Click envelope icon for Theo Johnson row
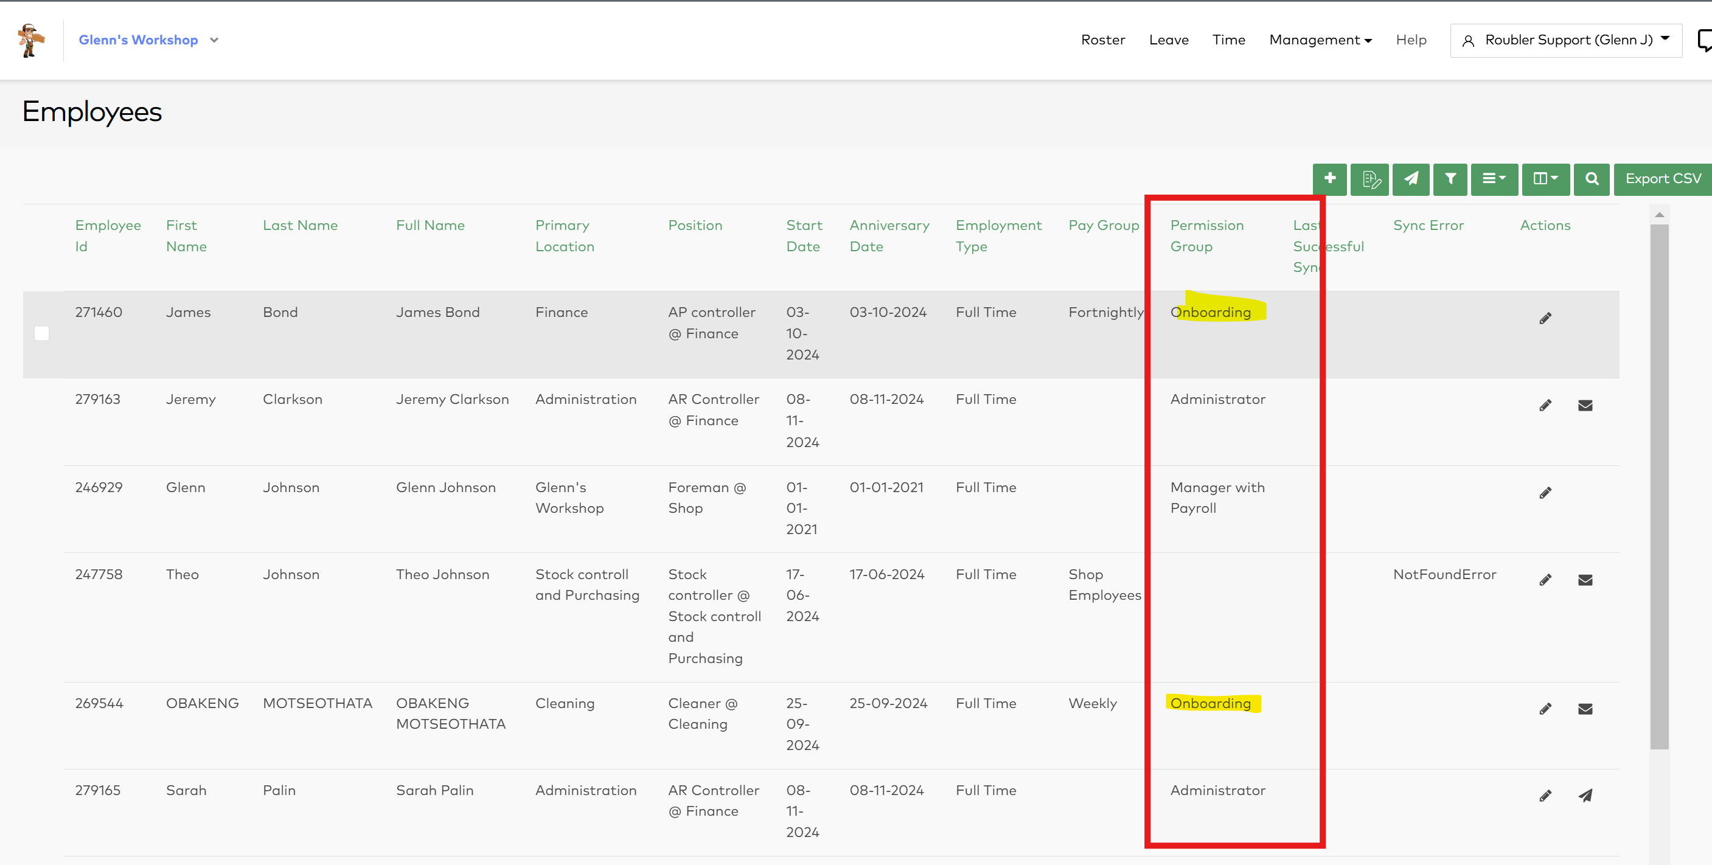The image size is (1712, 865). (1584, 581)
